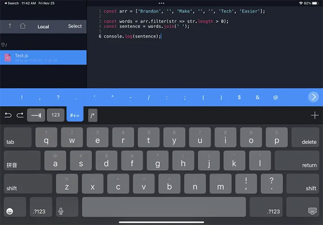This screenshot has height=225, width=323.
Task: Place cursor after console.log(sentence); line
Action: [161, 36]
